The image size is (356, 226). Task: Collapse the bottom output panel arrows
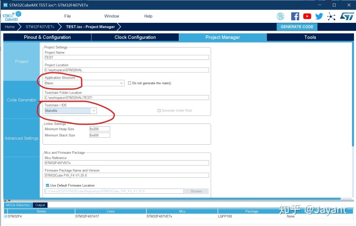pyautogui.click(x=7, y=201)
